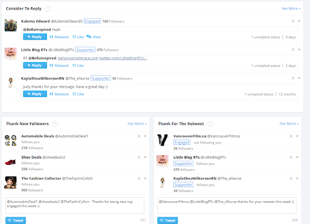Open Shoe Deals profile name
Viewport: 310px width, 224px height.
tap(31, 157)
